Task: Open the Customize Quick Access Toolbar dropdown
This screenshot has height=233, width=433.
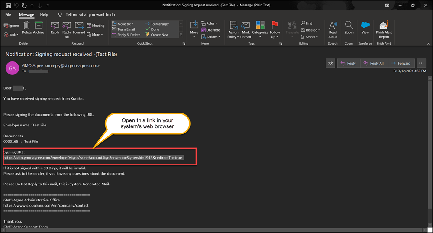Action: coord(48,6)
